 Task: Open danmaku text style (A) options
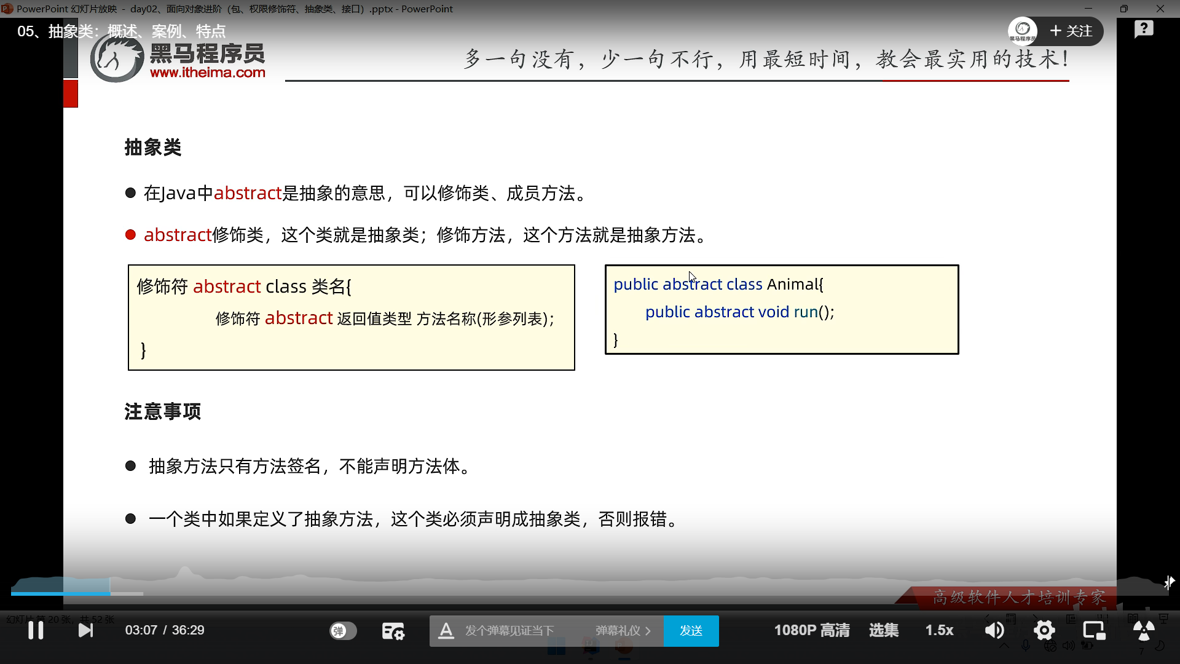(x=446, y=631)
